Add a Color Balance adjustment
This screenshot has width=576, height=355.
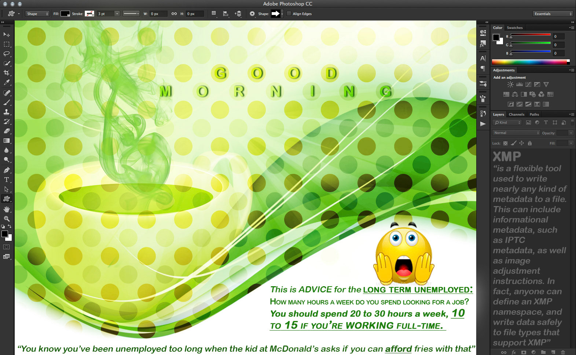515,94
